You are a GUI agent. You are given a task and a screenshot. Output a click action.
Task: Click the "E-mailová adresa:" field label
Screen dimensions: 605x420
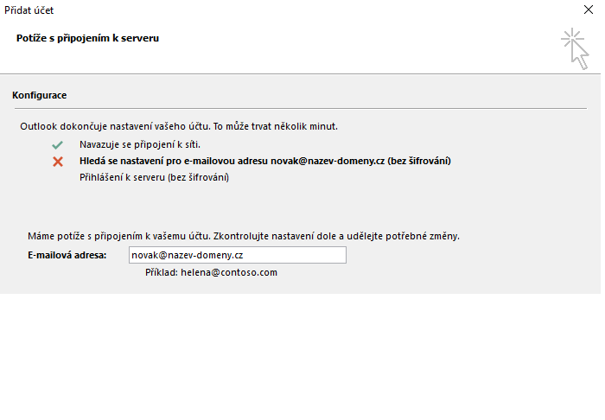[x=67, y=255]
